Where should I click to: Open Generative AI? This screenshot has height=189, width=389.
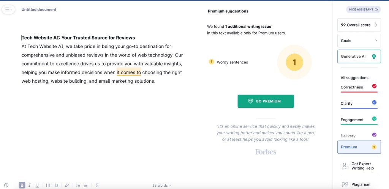coord(359,57)
